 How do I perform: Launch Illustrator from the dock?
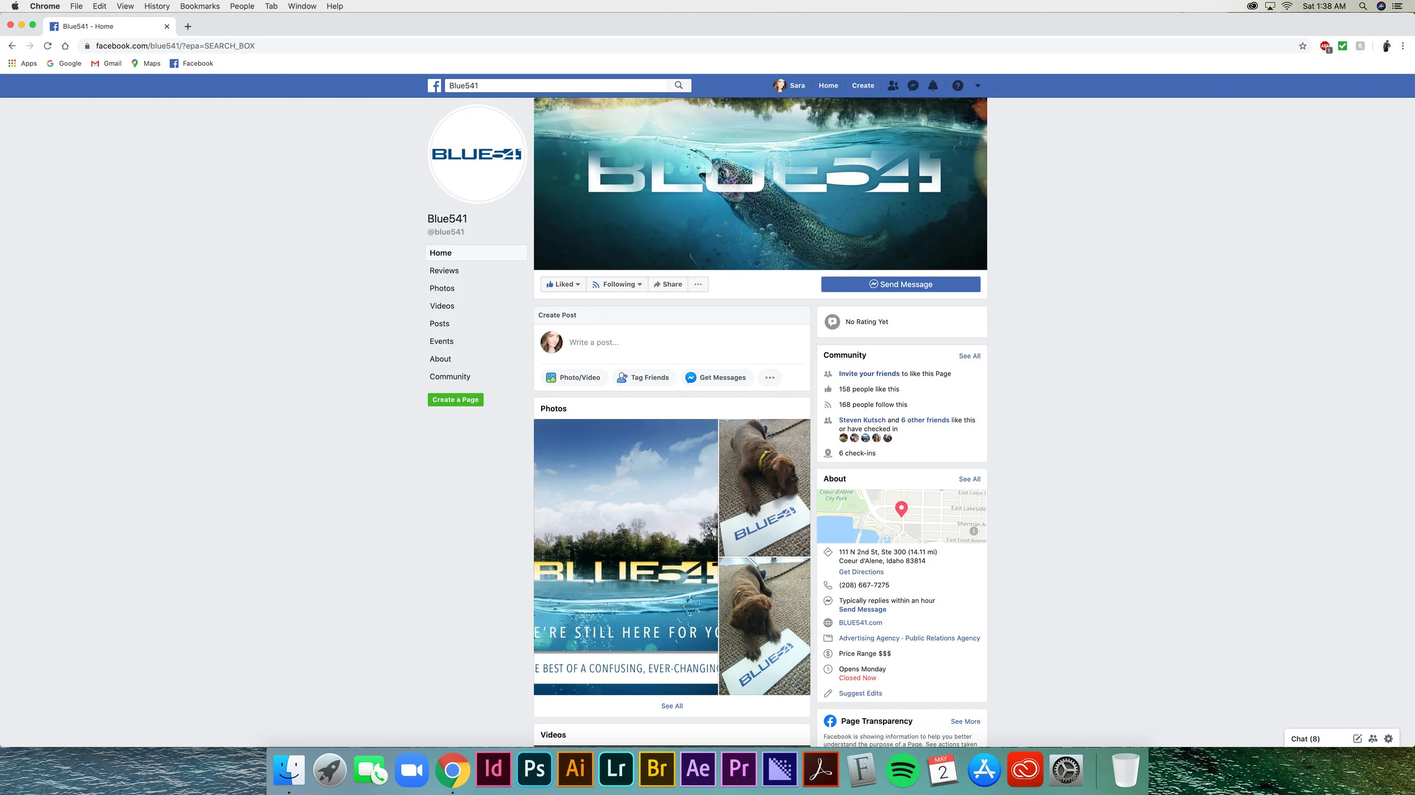[575, 769]
